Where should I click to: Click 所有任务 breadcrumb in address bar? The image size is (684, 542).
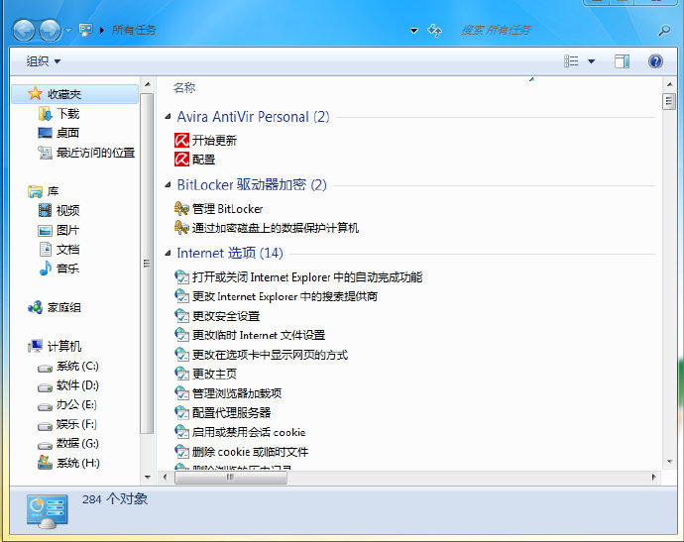[x=135, y=30]
